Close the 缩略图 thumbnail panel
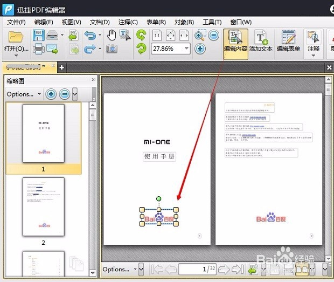Image resolution: width=334 pixels, height=282 pixels. pos(93,79)
